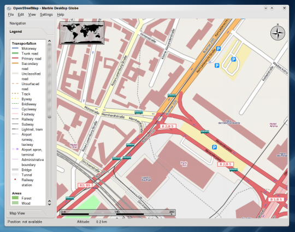Click the Hotel Arena map label

(x=274, y=125)
